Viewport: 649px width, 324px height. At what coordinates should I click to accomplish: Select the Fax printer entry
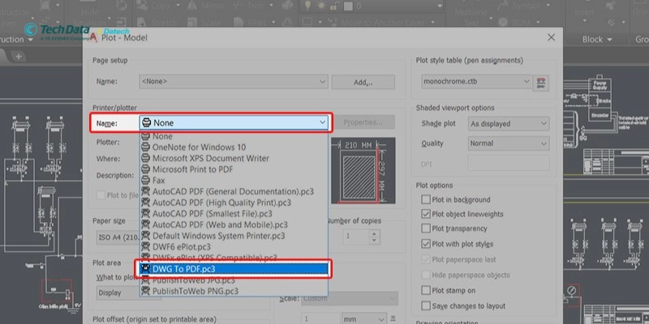(x=234, y=181)
